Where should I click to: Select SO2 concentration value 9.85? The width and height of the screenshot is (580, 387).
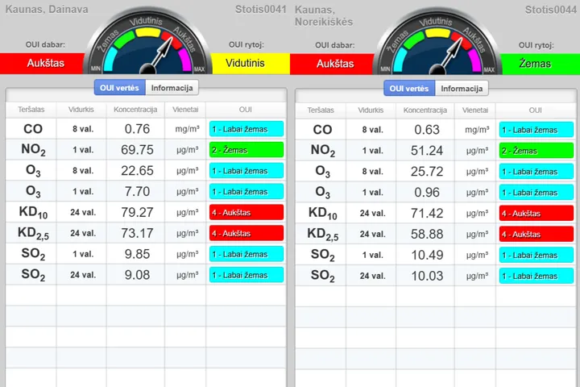[x=137, y=254]
